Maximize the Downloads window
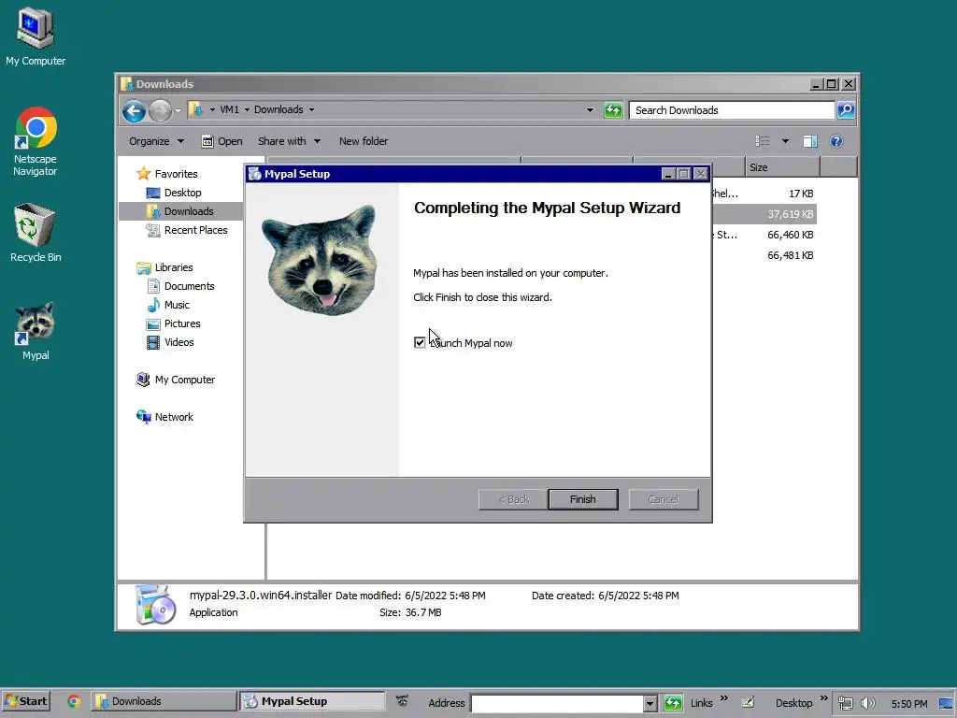This screenshot has height=718, width=957. [831, 84]
